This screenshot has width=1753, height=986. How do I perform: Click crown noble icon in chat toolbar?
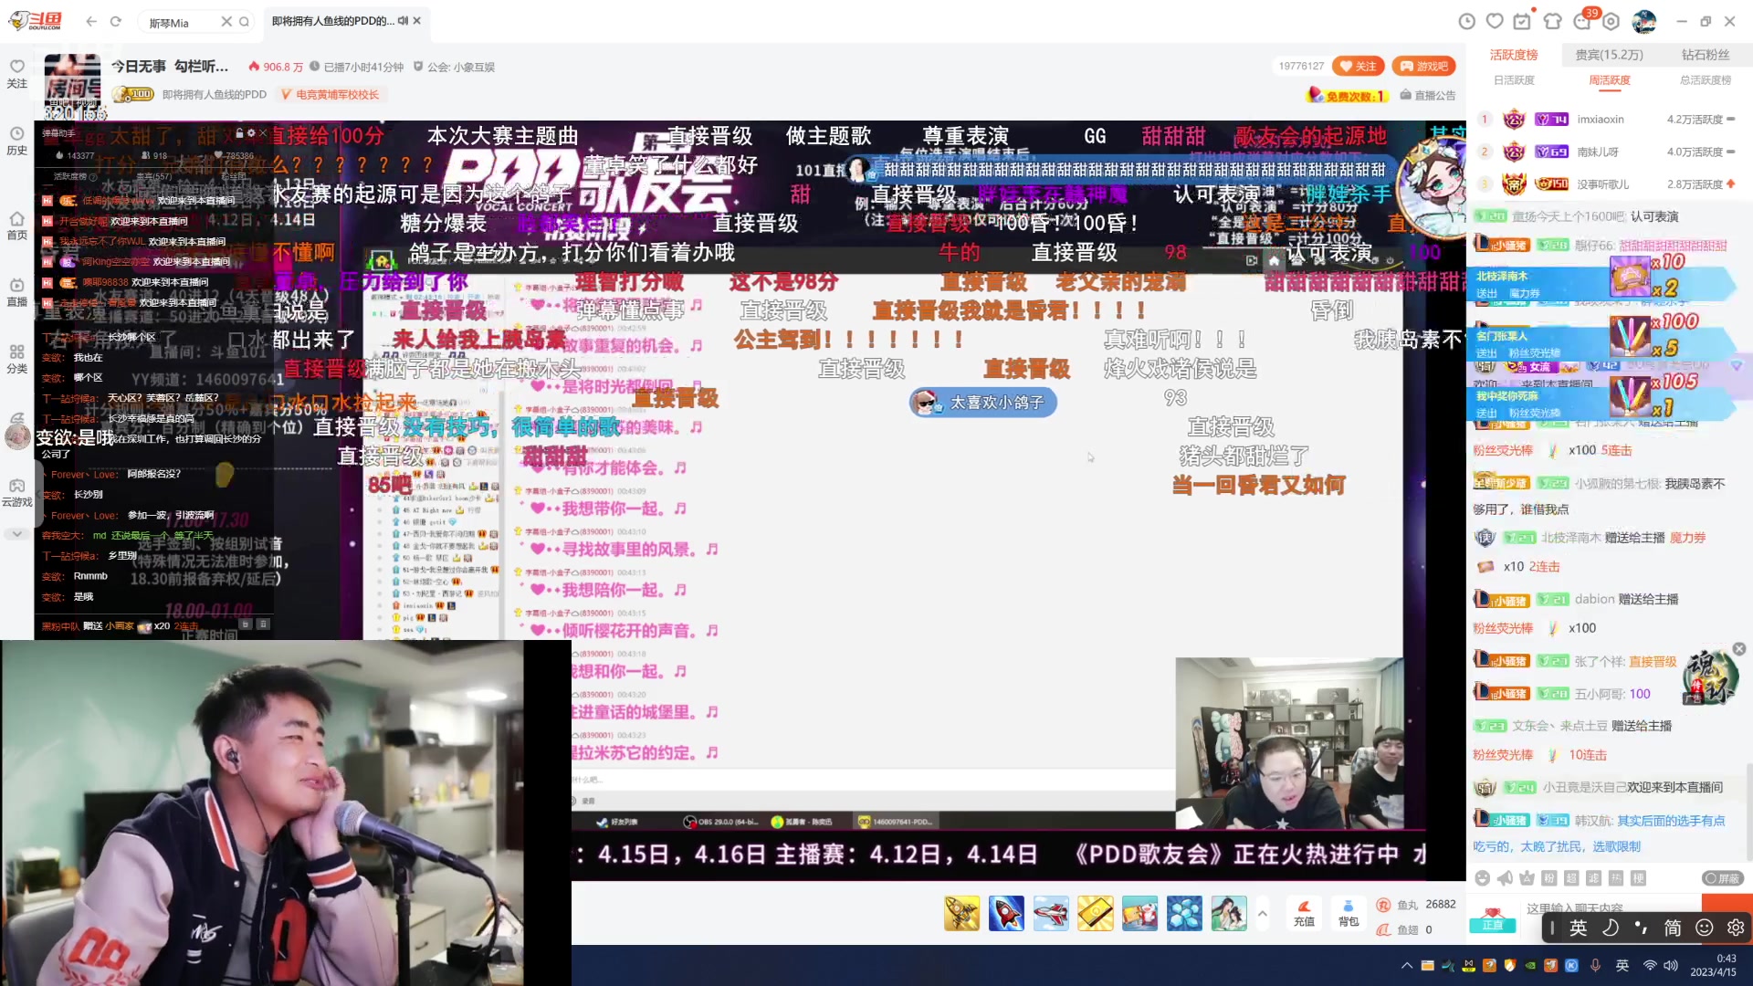tap(1527, 878)
